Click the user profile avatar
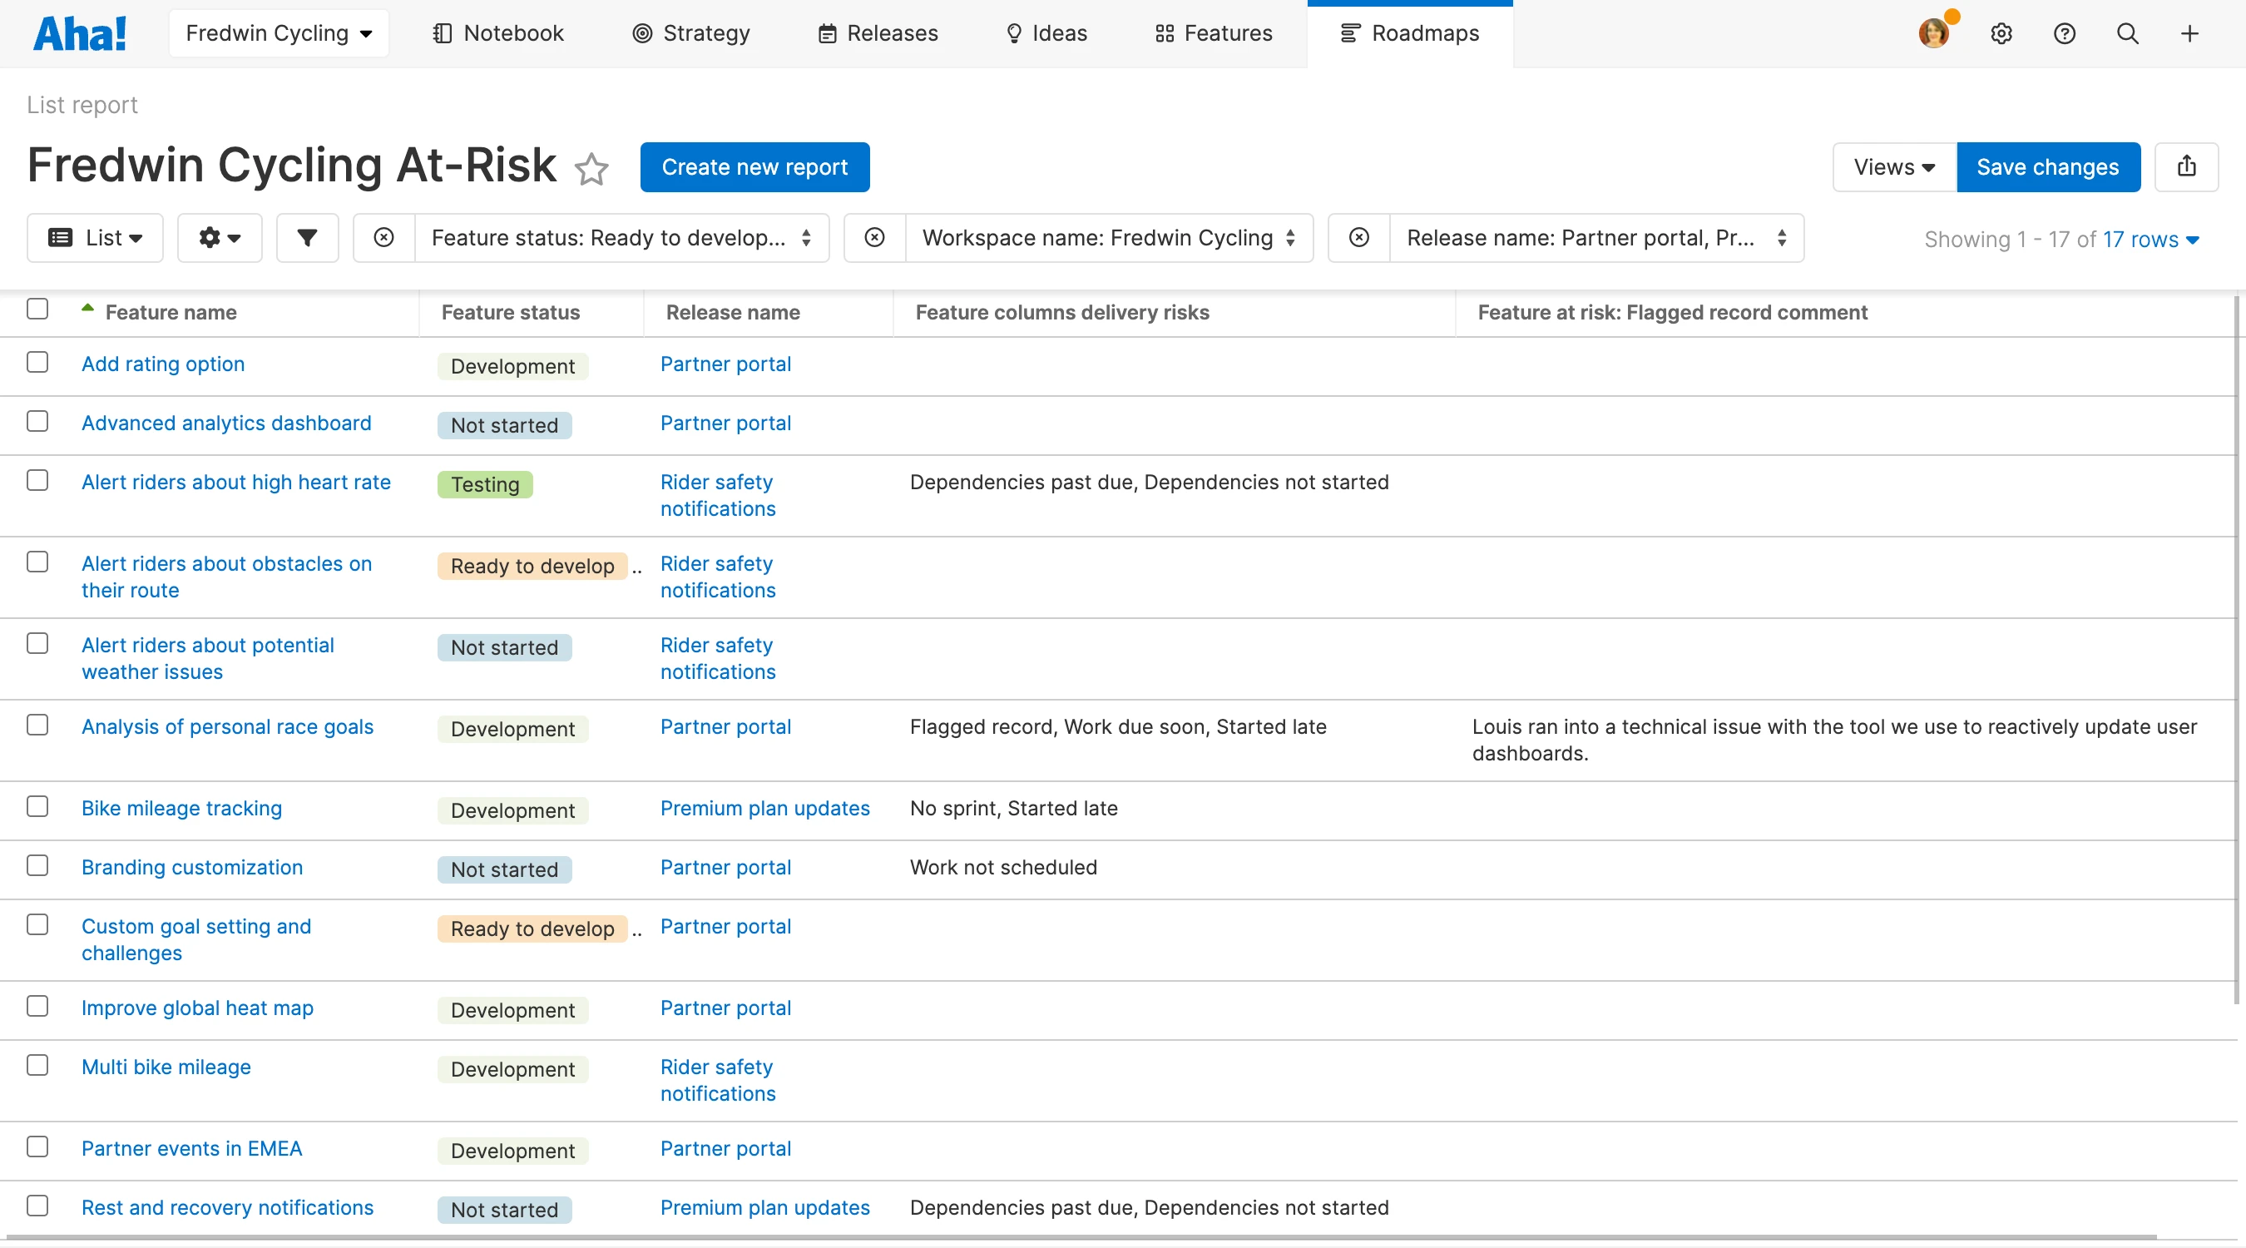 [1935, 33]
